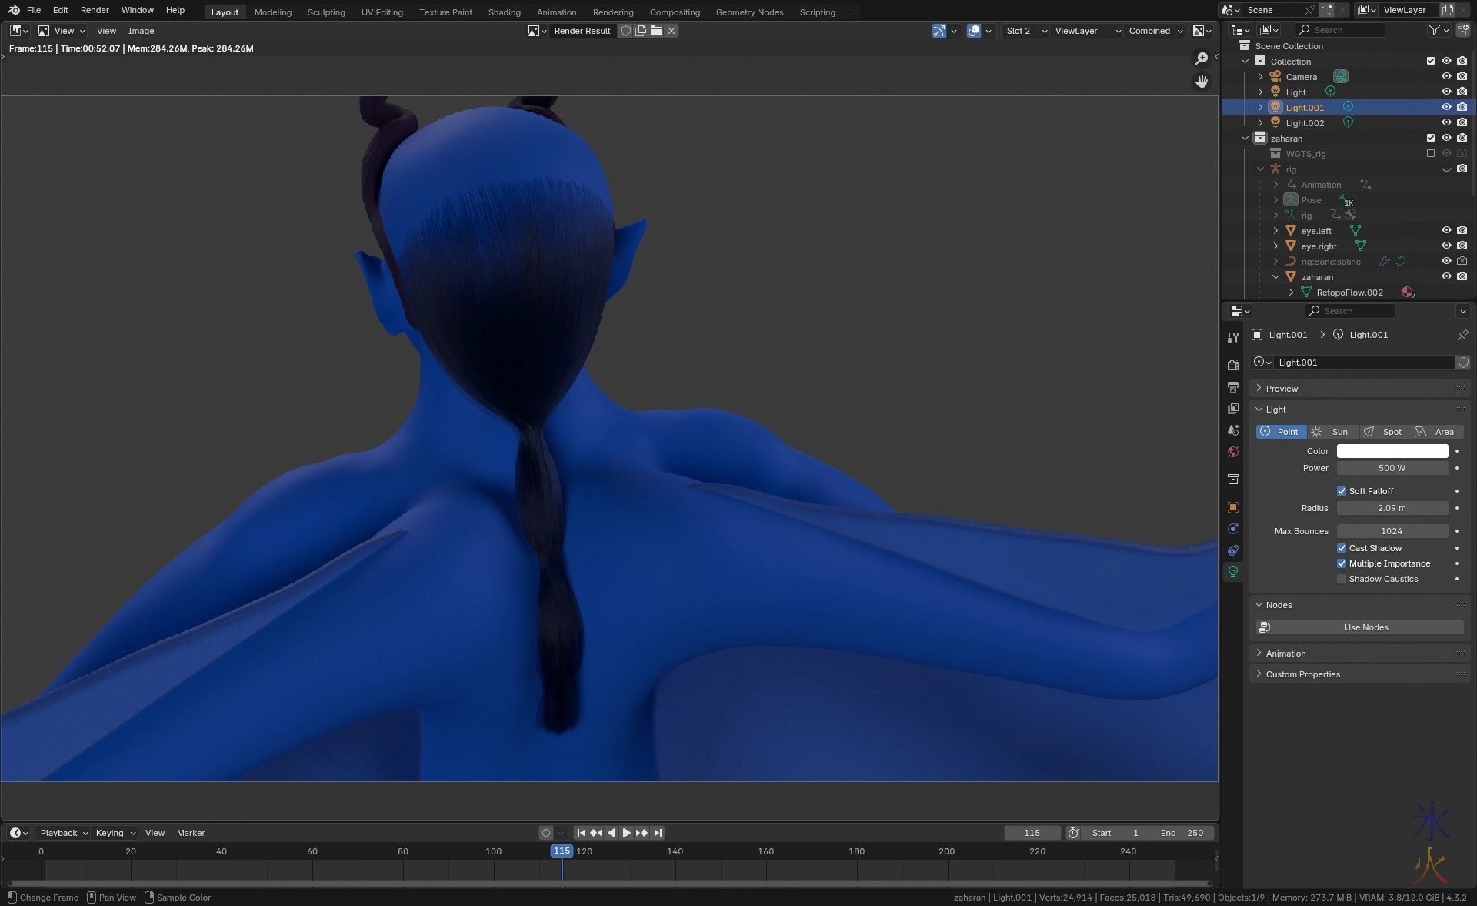
Task: Click the Object Data light properties icon
Action: (1233, 572)
